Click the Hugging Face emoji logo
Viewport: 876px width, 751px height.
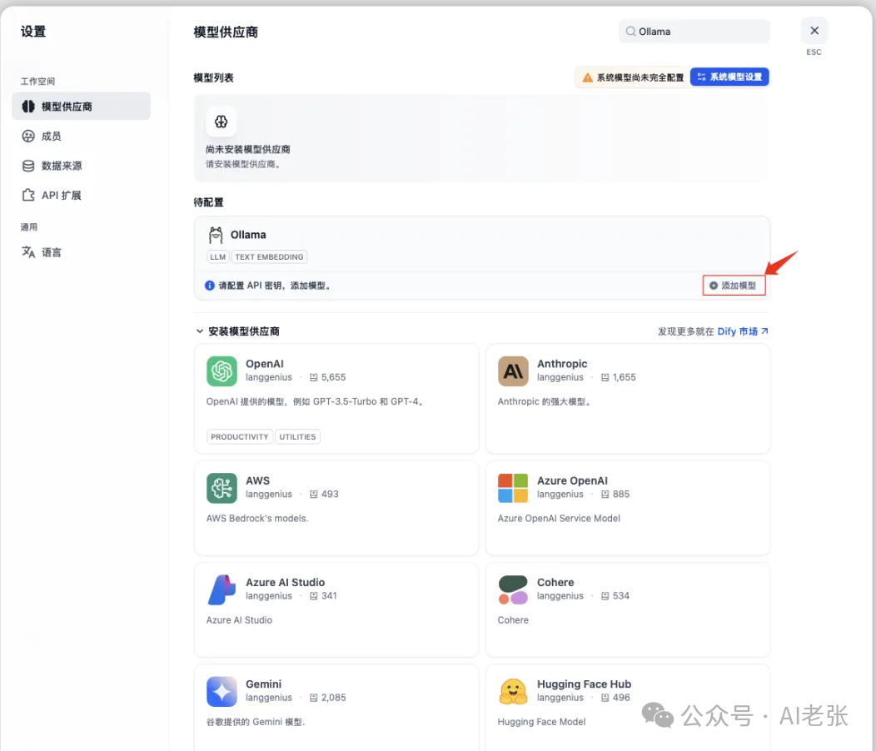coord(513,691)
